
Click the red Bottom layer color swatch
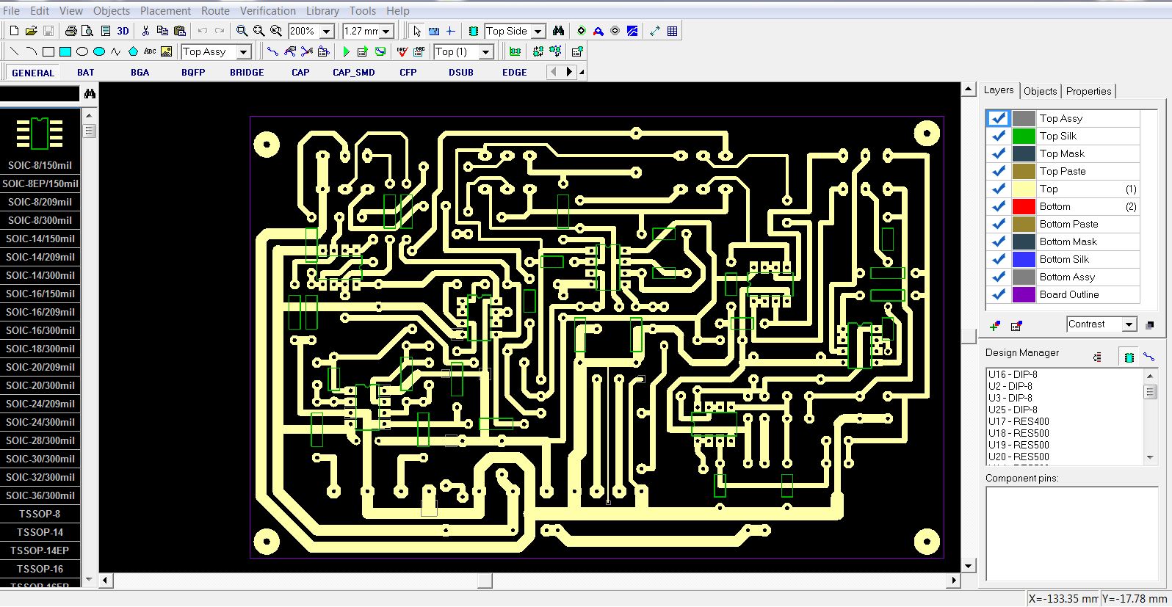click(x=1024, y=206)
